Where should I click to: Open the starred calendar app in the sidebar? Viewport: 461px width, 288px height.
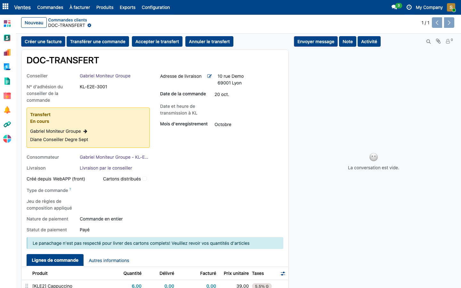pyautogui.click(x=7, y=95)
